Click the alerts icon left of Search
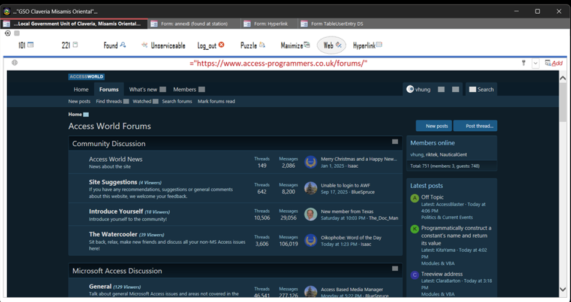This screenshot has height=302, width=571. tap(456, 89)
